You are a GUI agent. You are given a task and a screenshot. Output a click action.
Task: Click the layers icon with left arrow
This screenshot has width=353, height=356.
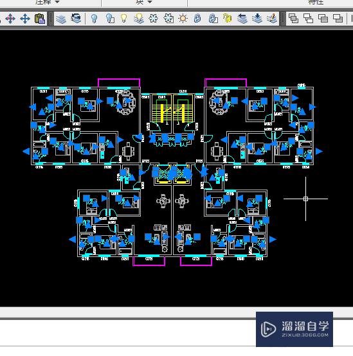pos(242,19)
